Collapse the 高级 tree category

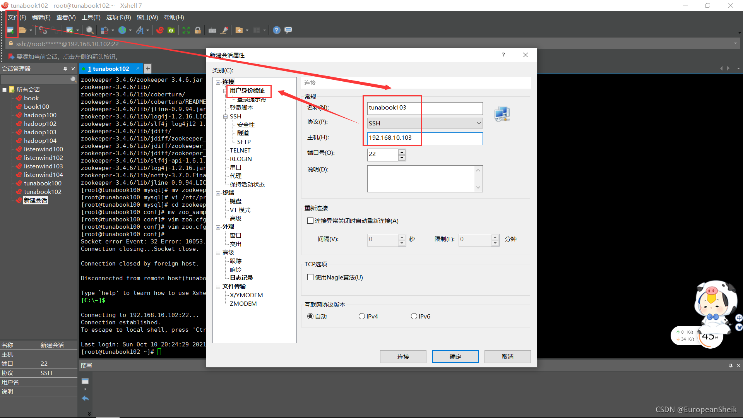coord(218,253)
